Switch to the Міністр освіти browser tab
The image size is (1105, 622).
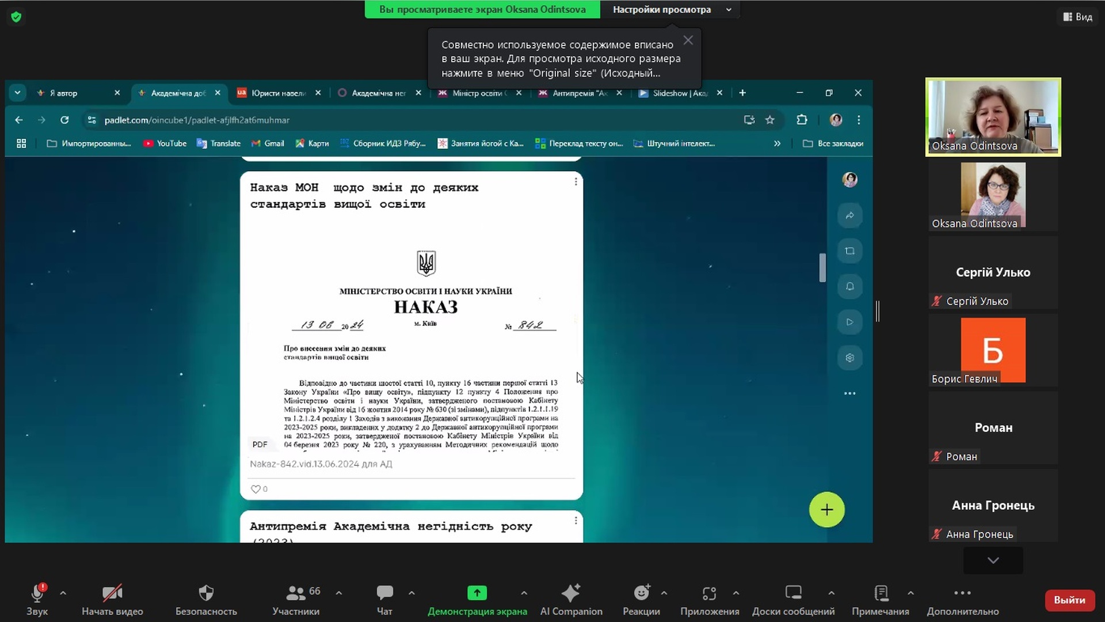coord(478,93)
